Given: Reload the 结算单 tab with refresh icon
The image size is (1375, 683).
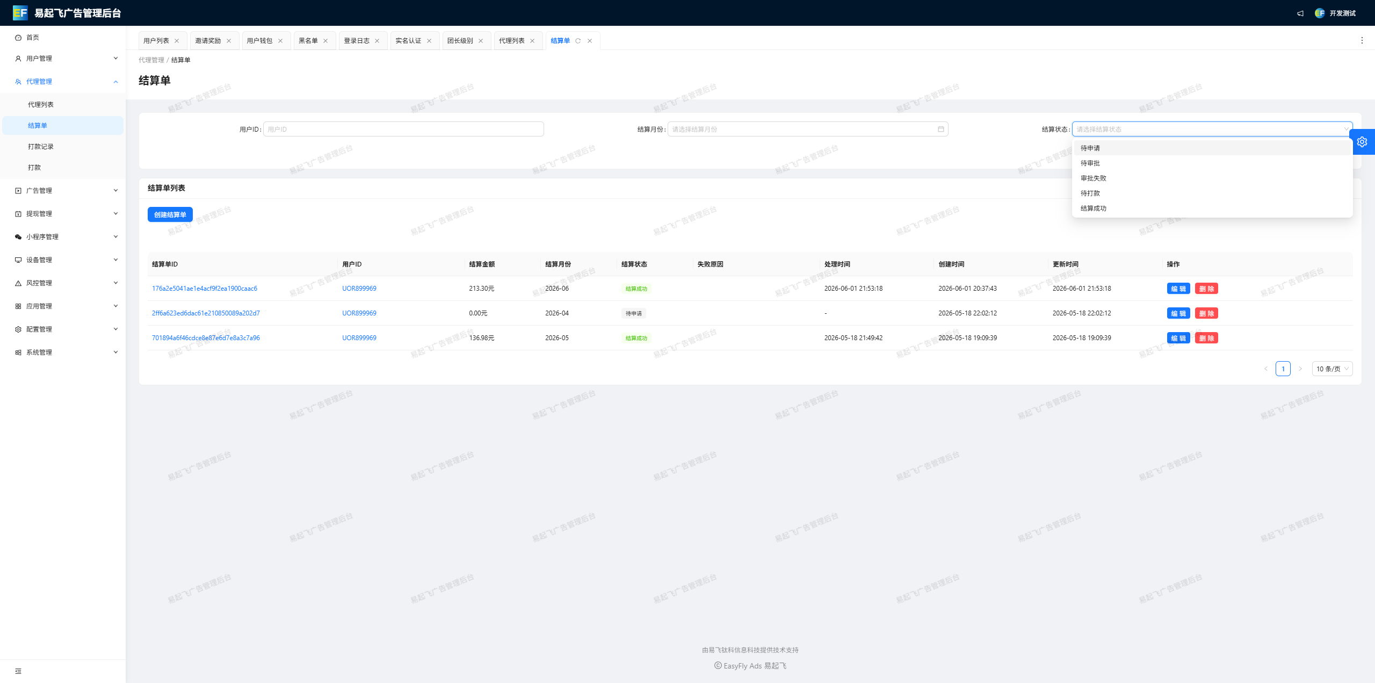Looking at the screenshot, I should point(578,41).
